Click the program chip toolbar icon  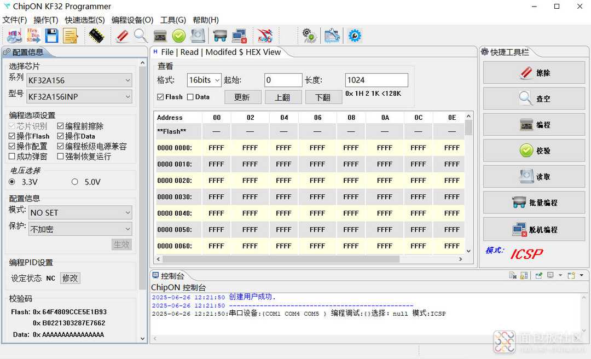tap(160, 36)
